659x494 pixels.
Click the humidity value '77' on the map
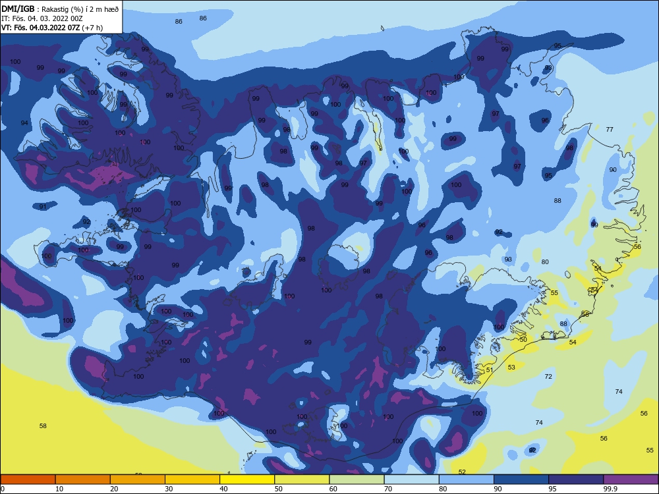pyautogui.click(x=610, y=129)
